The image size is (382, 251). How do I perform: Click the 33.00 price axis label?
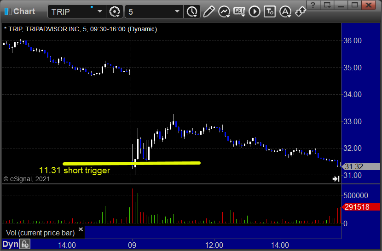[x=352, y=121]
